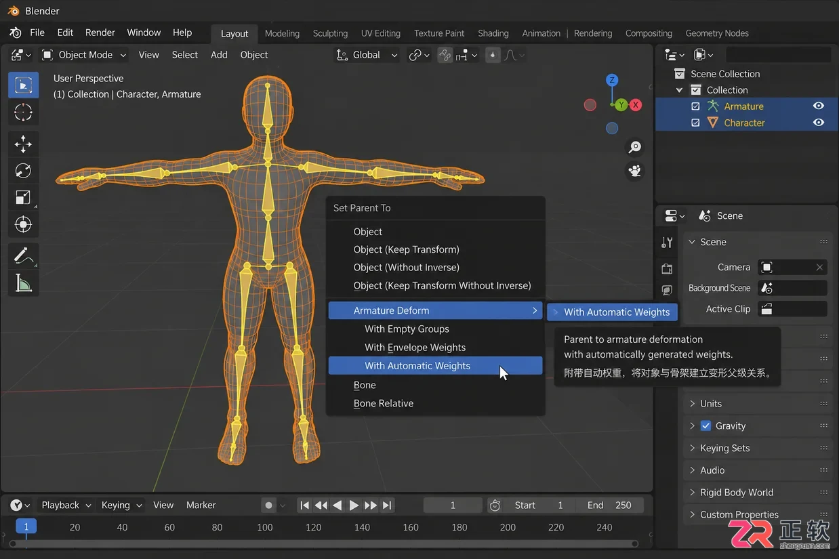Open the Output properties tab icon
839x559 pixels.
(667, 290)
